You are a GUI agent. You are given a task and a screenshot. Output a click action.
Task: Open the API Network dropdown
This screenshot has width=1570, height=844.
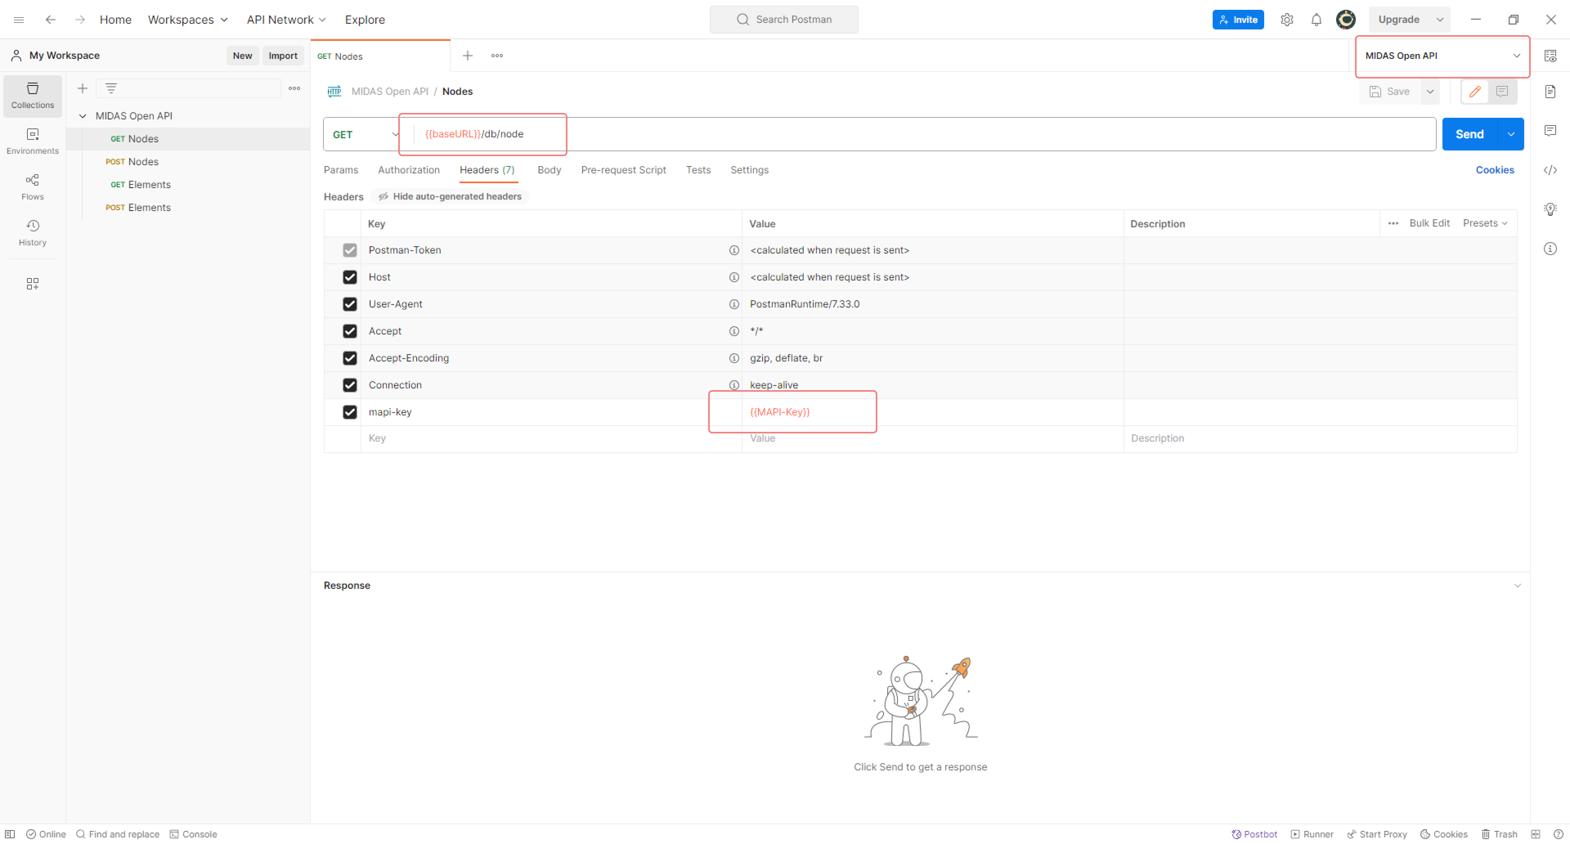(x=286, y=20)
